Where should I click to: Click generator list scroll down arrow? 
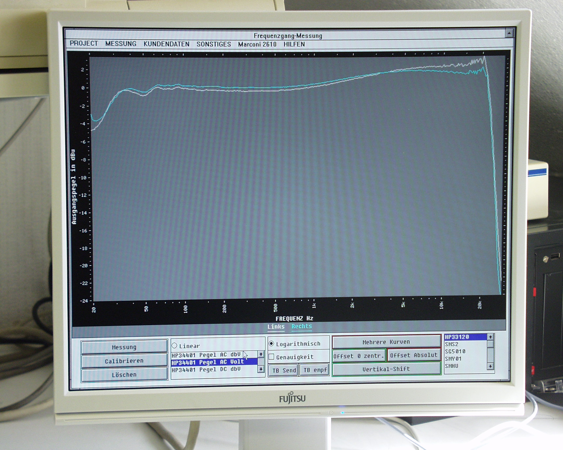[490, 366]
